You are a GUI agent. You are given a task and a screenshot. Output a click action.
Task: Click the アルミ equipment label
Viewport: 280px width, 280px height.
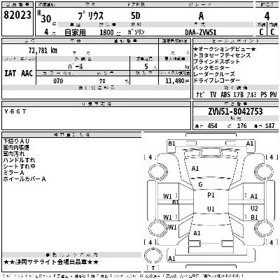252,94
